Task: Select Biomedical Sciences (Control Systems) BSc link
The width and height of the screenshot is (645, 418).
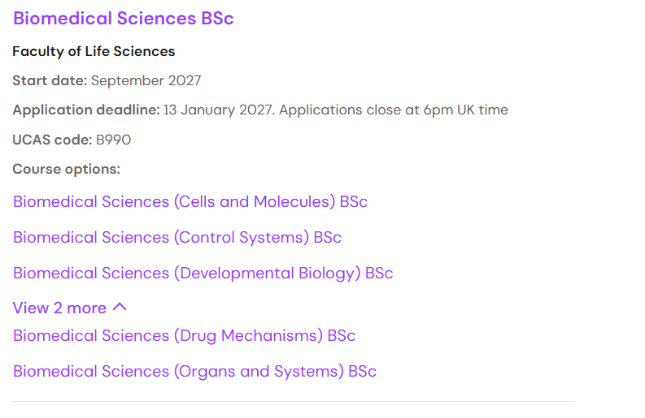Action: pos(177,238)
